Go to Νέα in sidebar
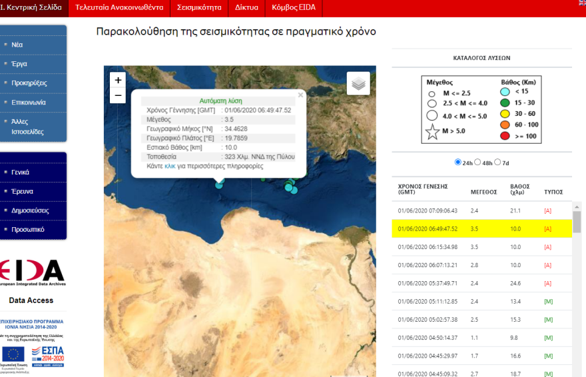This screenshot has height=377, width=586. pos(17,45)
